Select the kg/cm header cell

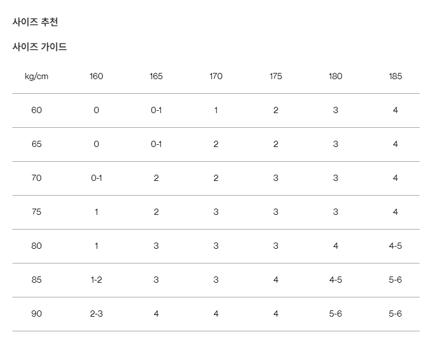(37, 76)
